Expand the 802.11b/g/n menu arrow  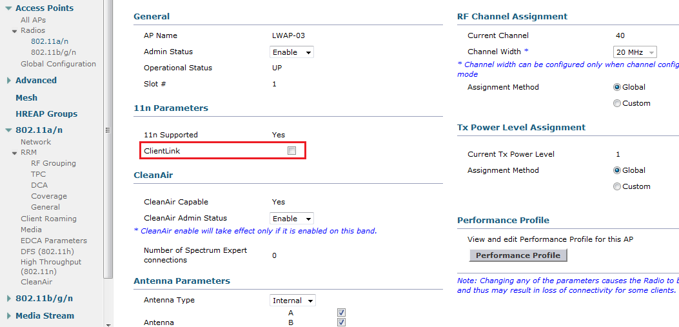click(x=8, y=299)
